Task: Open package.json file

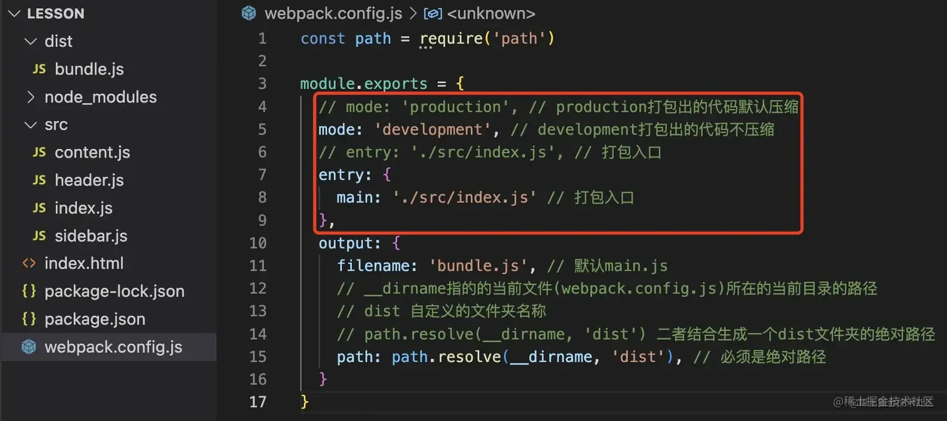Action: [x=95, y=319]
